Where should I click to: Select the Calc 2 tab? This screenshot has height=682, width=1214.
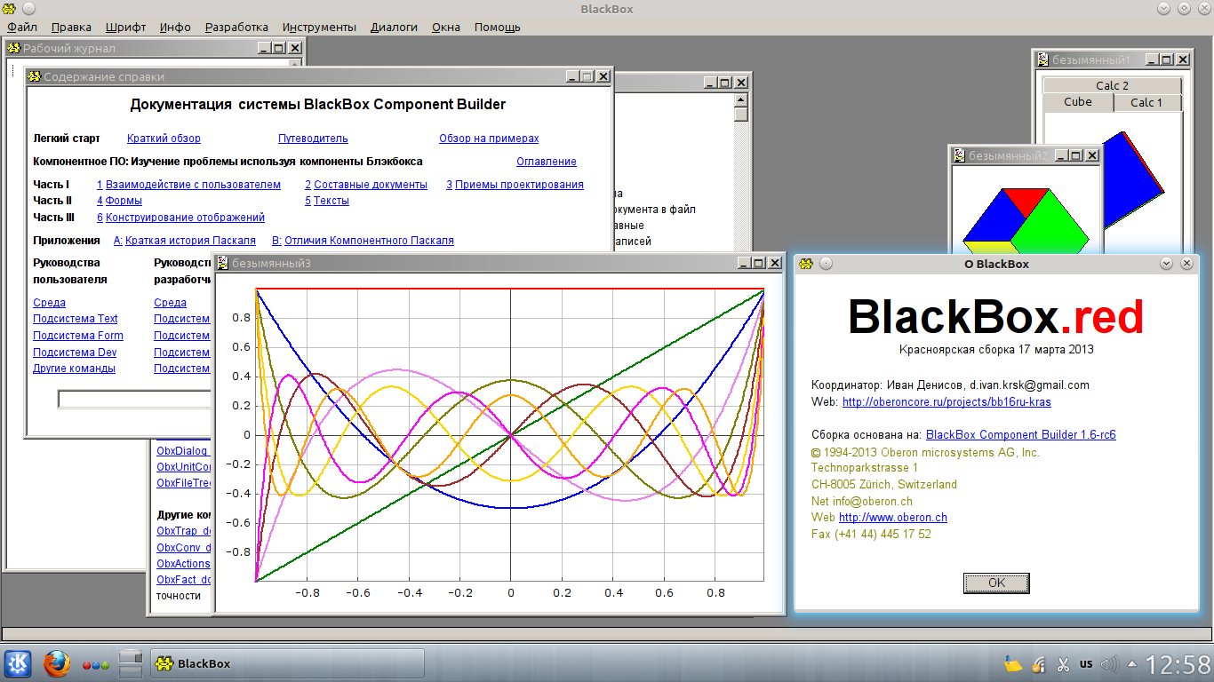1112,85
